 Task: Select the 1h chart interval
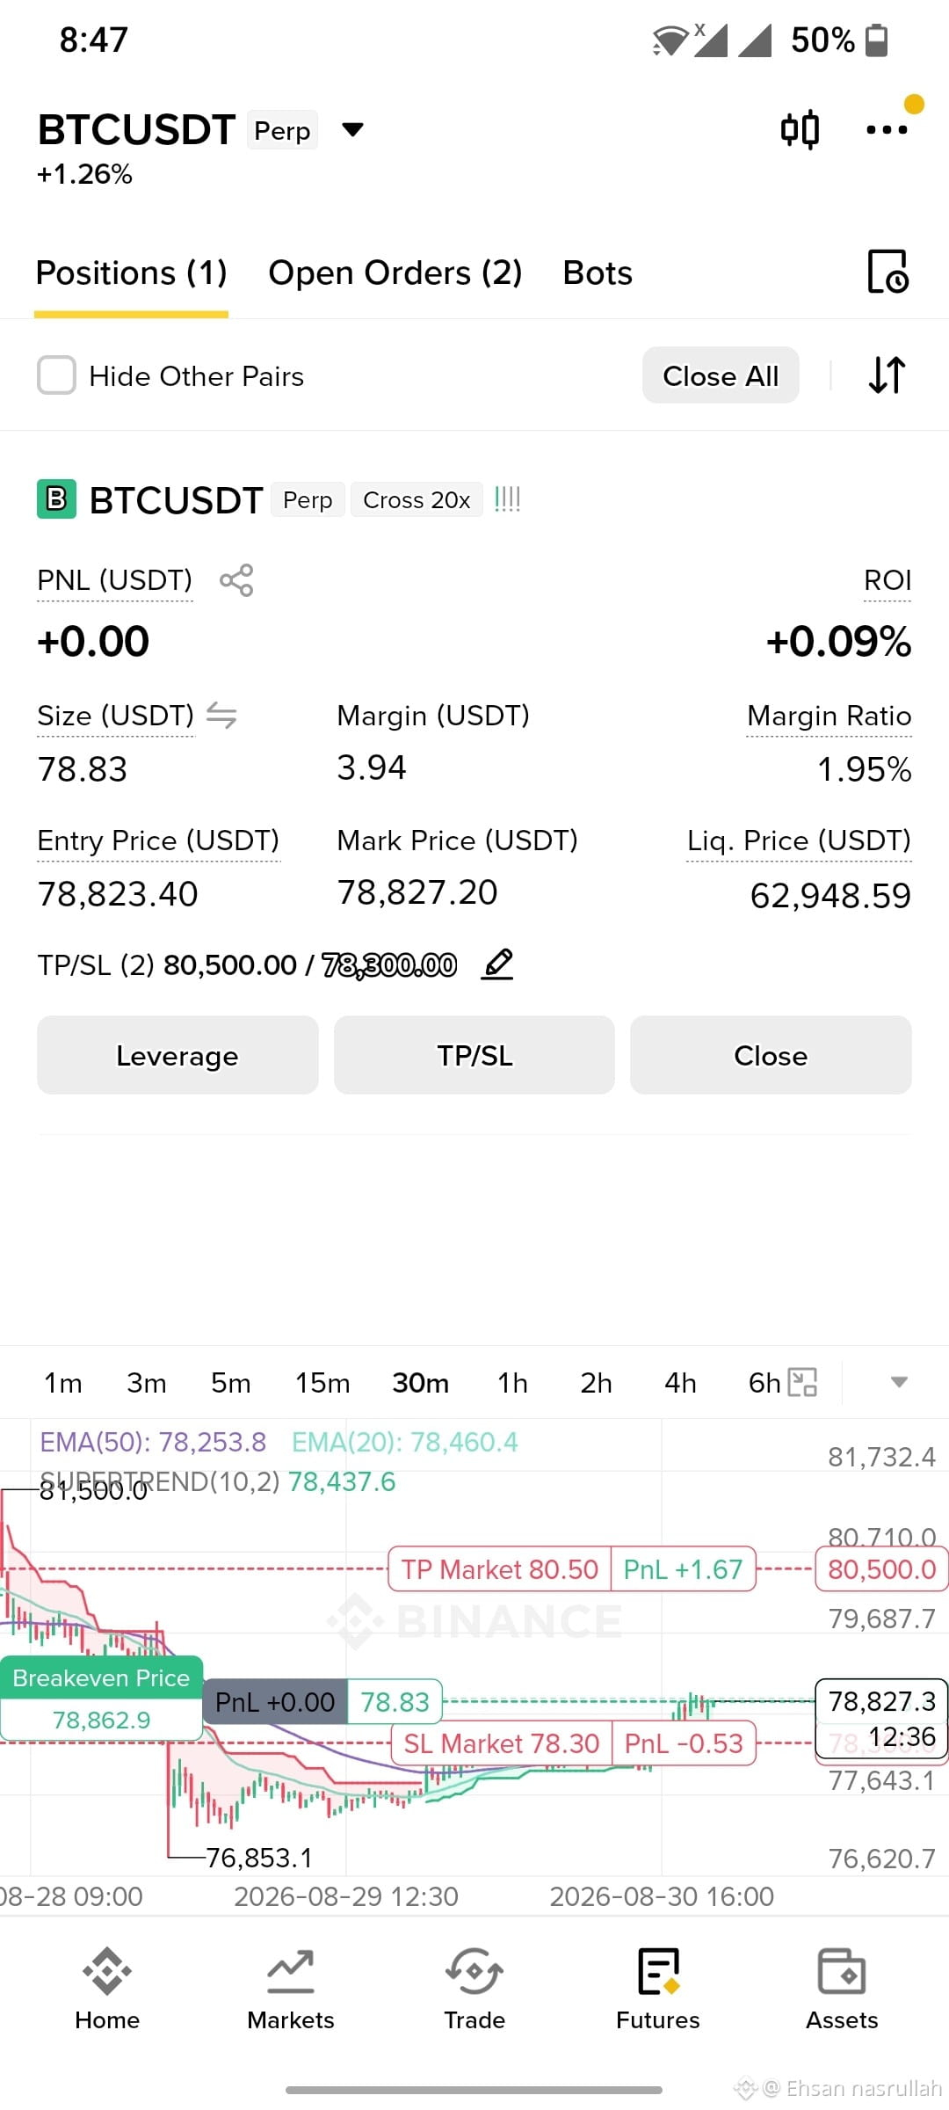(x=512, y=1383)
